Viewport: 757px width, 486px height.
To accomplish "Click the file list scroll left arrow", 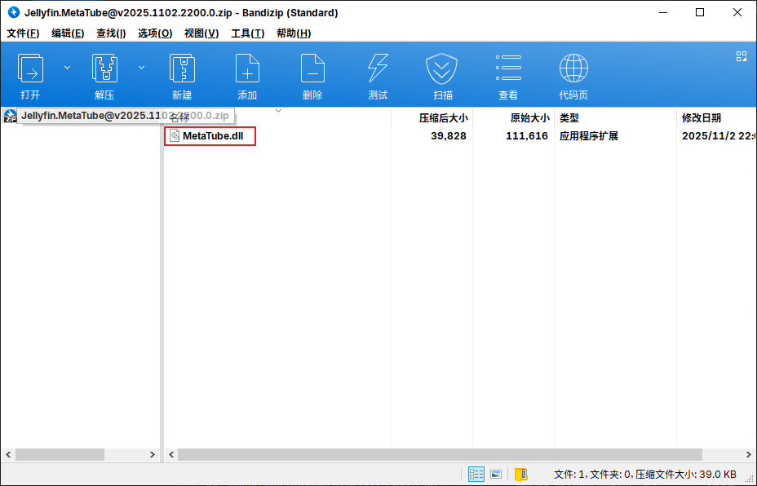I will click(171, 455).
